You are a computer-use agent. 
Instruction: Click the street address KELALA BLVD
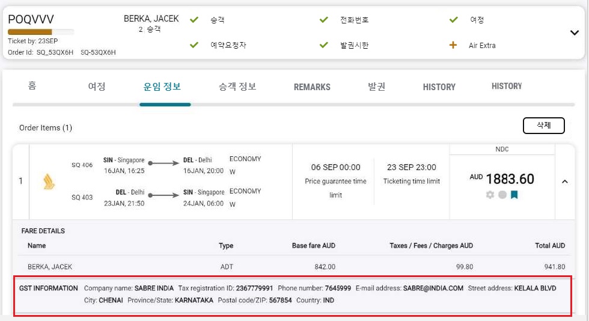click(x=535, y=289)
